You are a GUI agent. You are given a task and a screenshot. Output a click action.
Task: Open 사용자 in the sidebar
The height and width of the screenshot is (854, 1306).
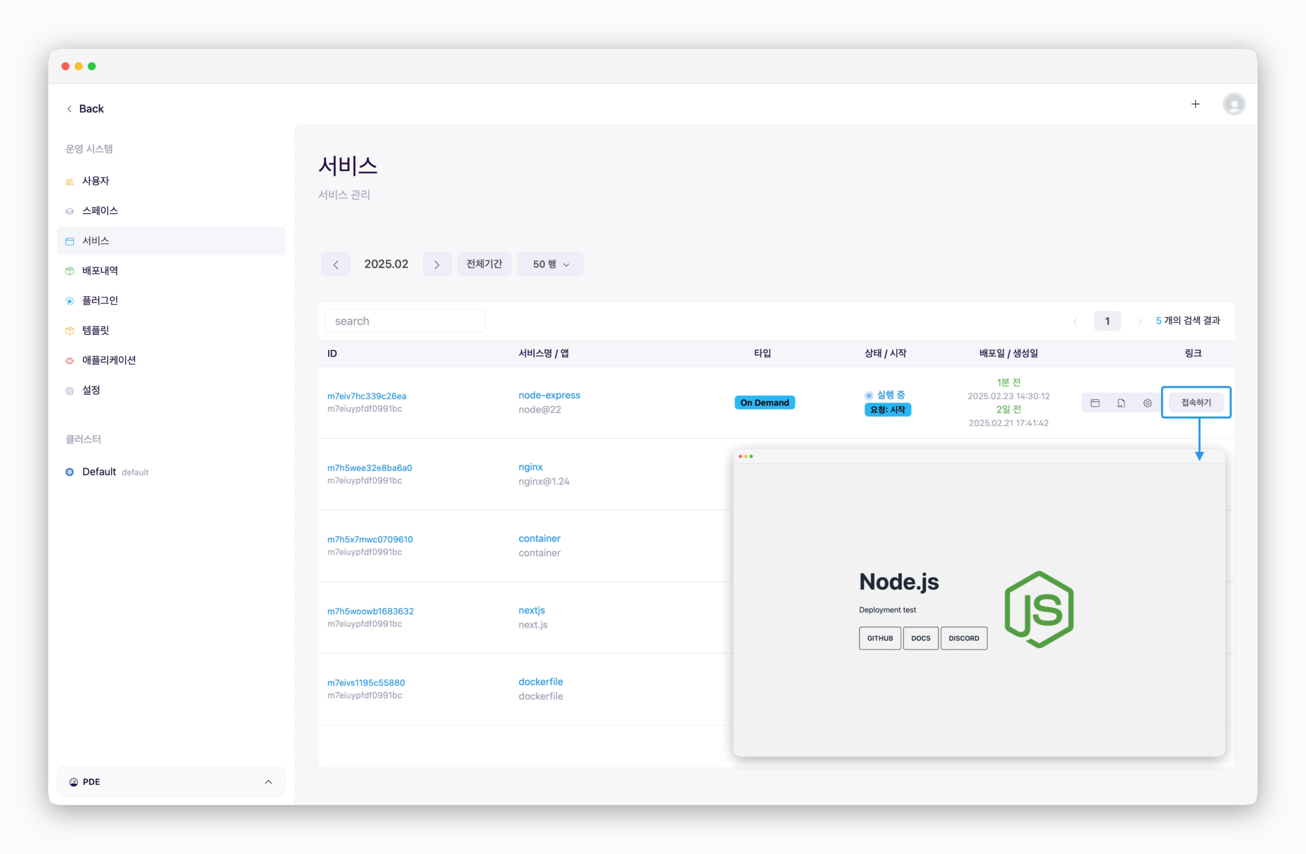point(171,181)
